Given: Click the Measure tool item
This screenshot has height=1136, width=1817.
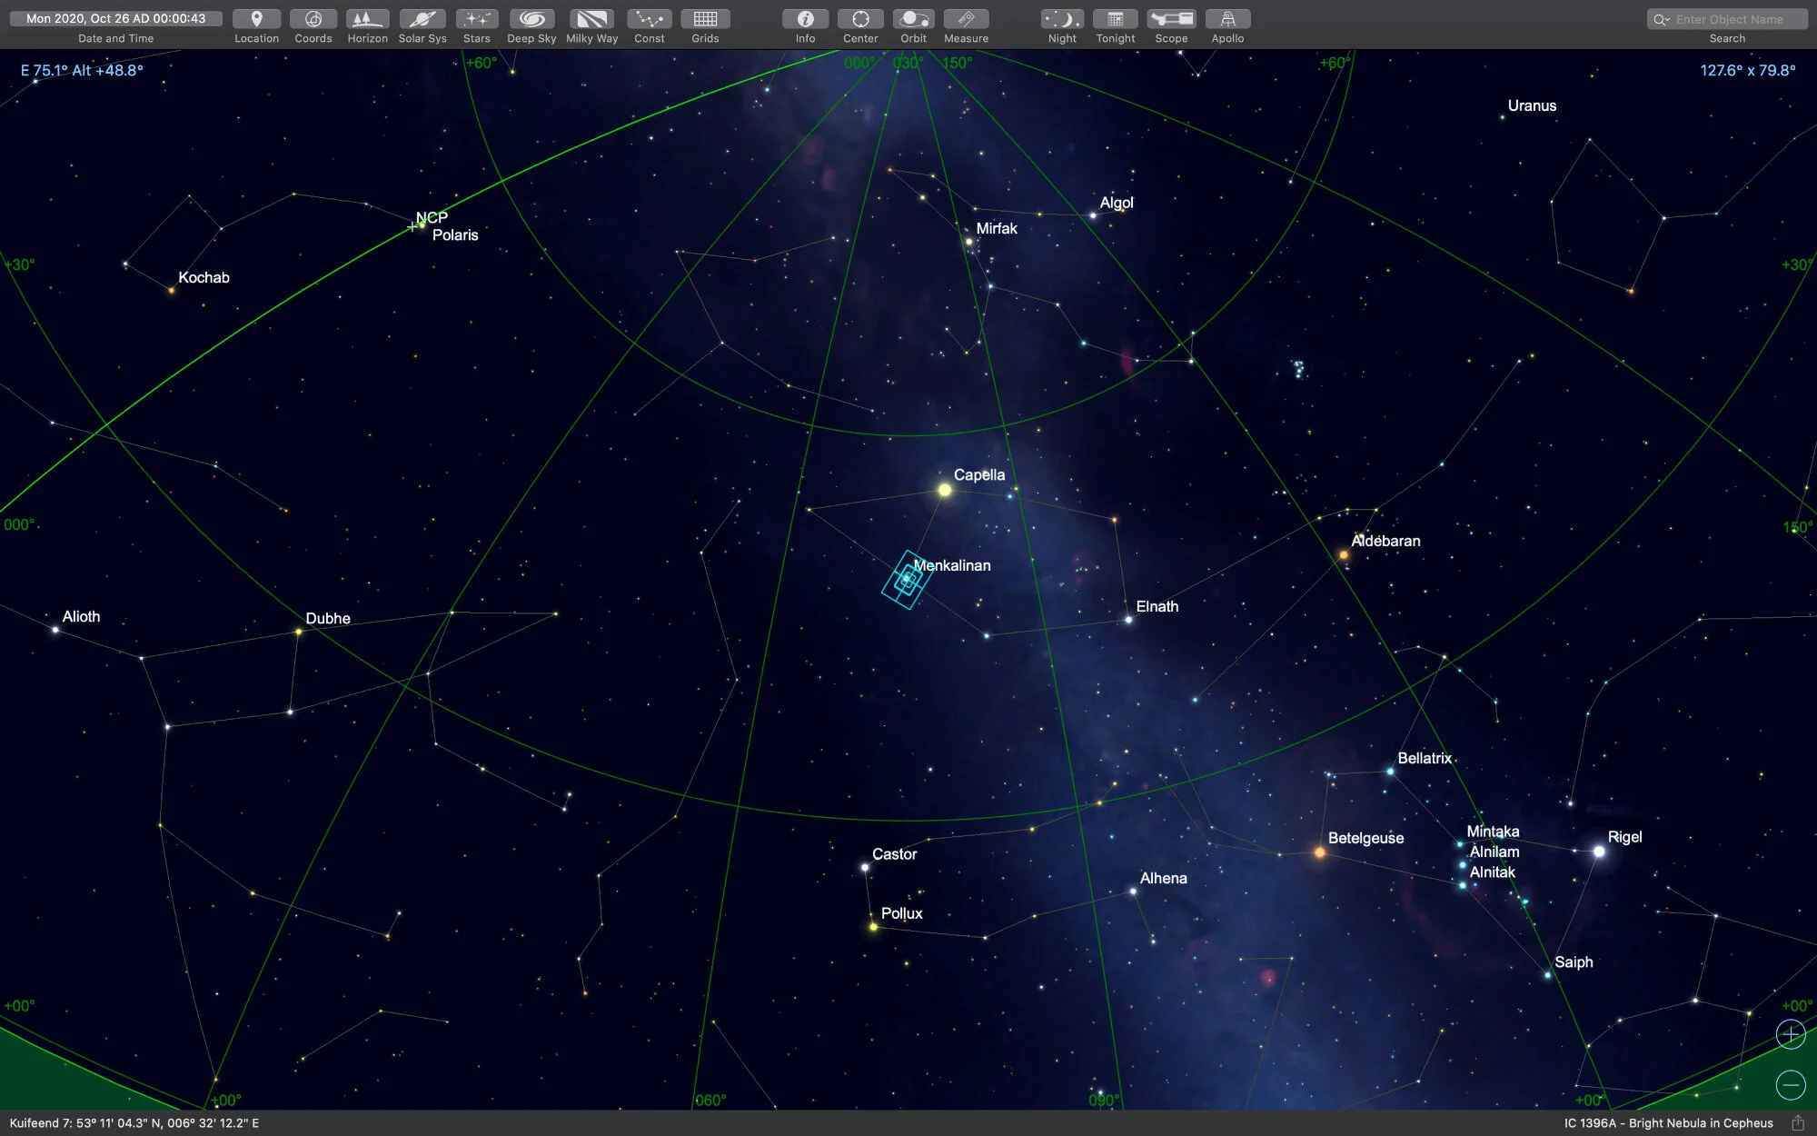Looking at the screenshot, I should 966,19.
